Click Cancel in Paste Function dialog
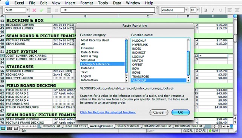The height and width of the screenshot is (138, 242). coord(159,112)
